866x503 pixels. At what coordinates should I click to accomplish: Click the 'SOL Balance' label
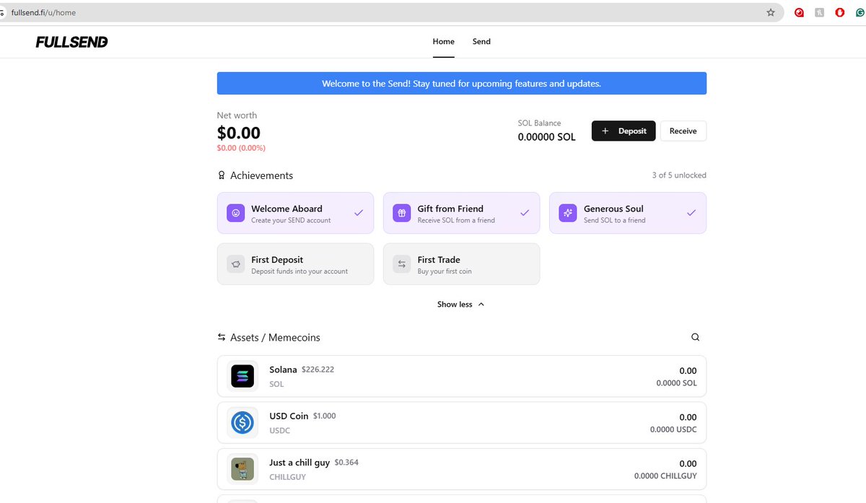pyautogui.click(x=539, y=123)
